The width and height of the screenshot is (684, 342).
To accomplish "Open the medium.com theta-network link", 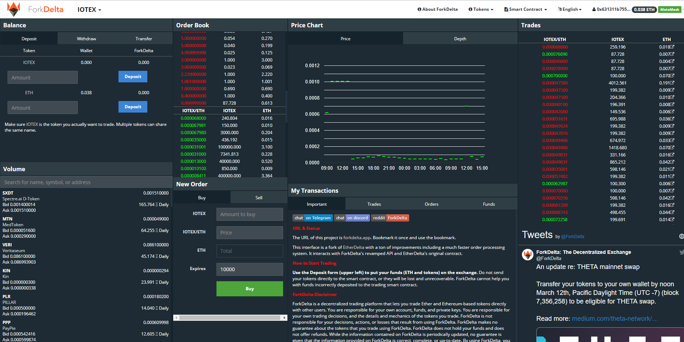I will coord(615,319).
